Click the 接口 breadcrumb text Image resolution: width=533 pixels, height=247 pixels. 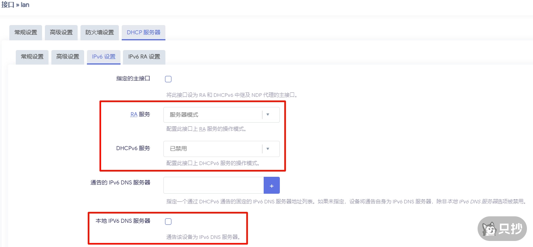[x=6, y=4]
